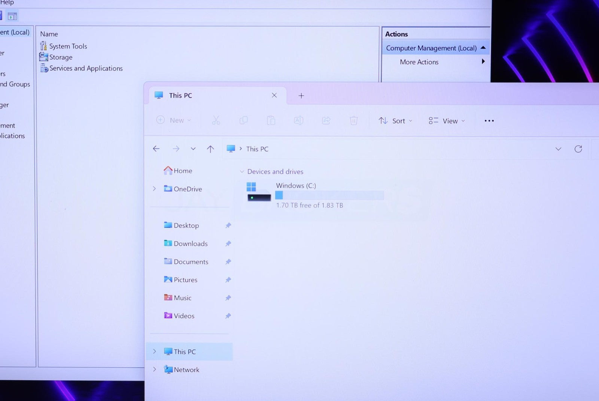599x401 pixels.
Task: Click the Share icon in toolbar
Action: (326, 120)
